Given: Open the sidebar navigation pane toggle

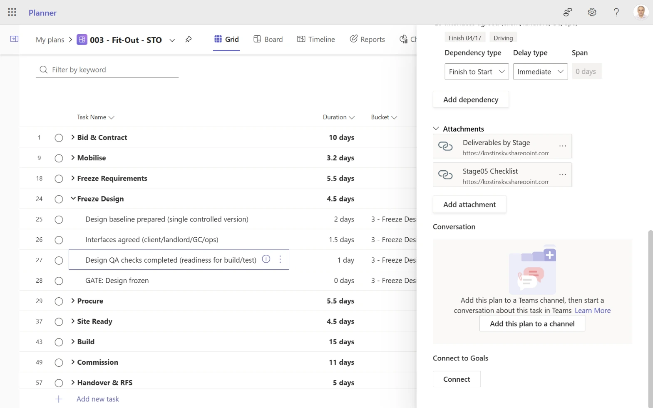Looking at the screenshot, I should [14, 39].
